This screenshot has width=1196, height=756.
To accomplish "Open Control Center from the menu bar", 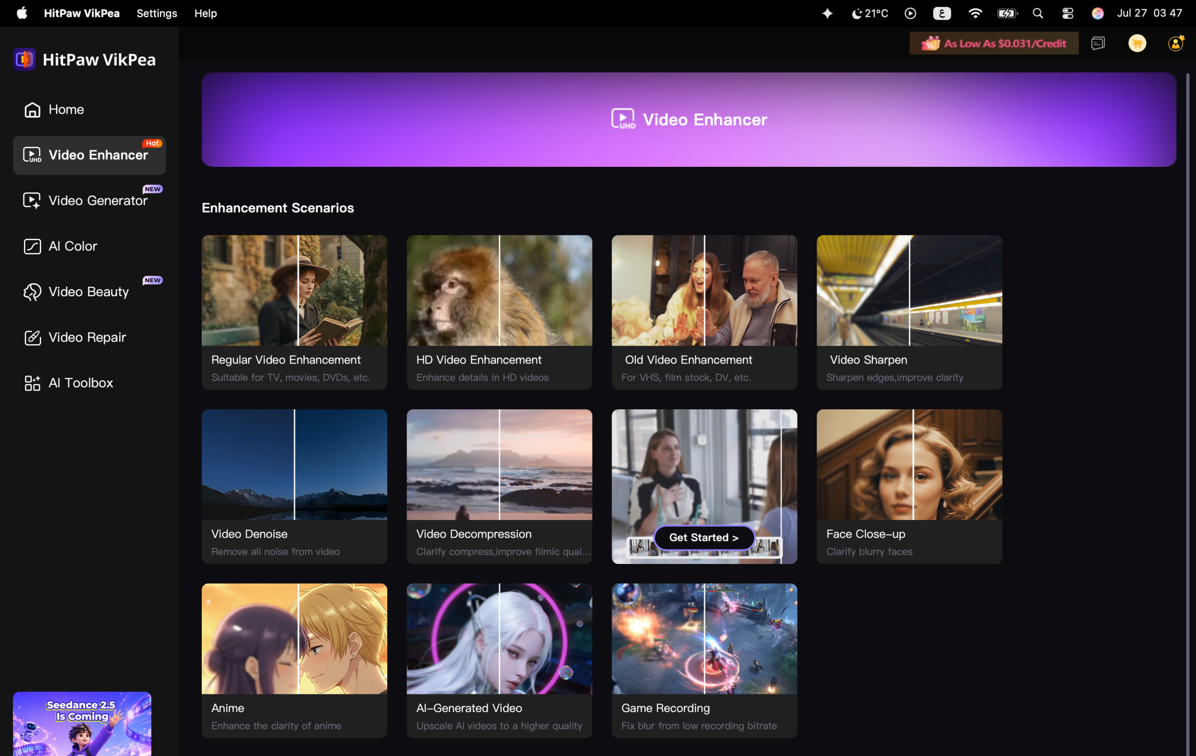I will point(1068,14).
